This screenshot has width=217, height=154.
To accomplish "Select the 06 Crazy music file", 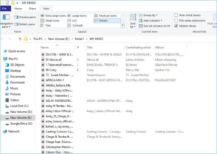I will (x=51, y=70).
